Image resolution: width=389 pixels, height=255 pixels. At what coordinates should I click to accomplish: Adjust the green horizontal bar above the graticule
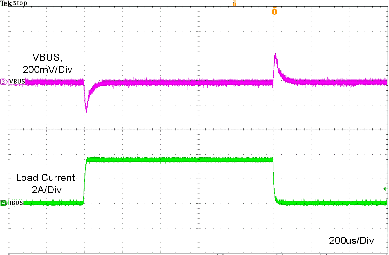(x=198, y=2)
